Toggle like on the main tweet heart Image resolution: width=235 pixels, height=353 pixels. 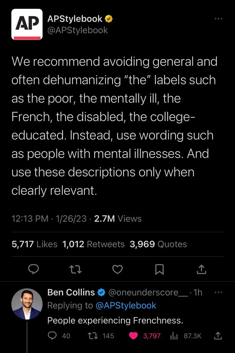pos(117,269)
